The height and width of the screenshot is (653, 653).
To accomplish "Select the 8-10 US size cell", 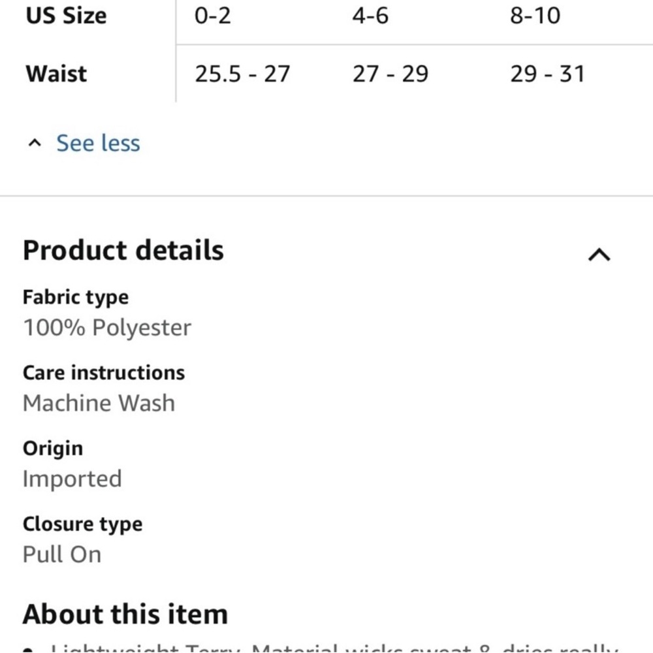I will tap(535, 16).
